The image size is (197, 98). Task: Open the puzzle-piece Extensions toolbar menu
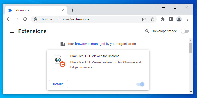click(162, 19)
